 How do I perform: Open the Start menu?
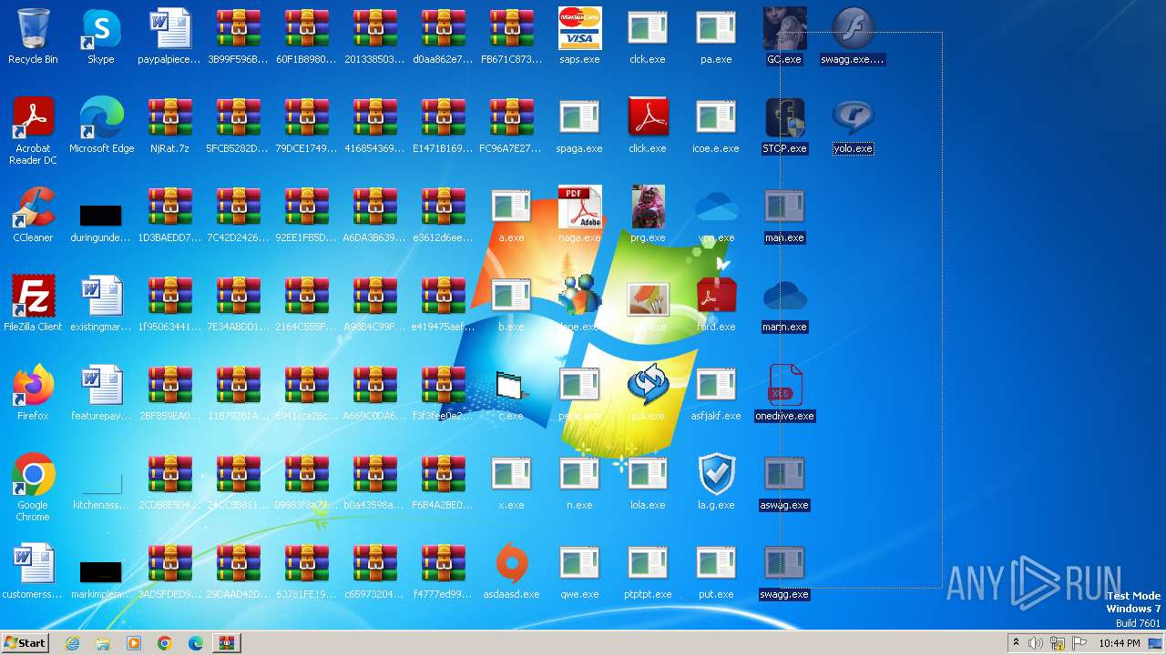point(26,642)
